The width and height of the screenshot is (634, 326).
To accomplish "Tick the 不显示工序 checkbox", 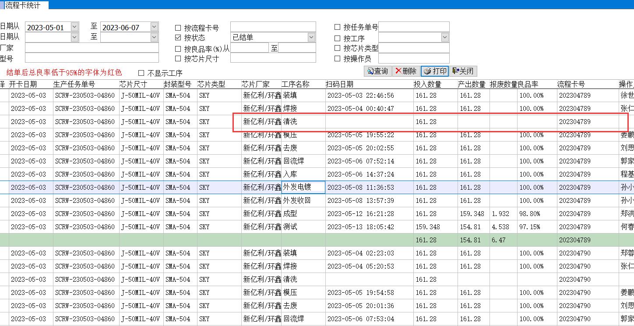I will coord(141,73).
